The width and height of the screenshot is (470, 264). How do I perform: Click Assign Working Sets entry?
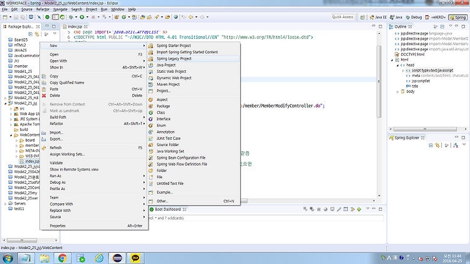click(67, 154)
